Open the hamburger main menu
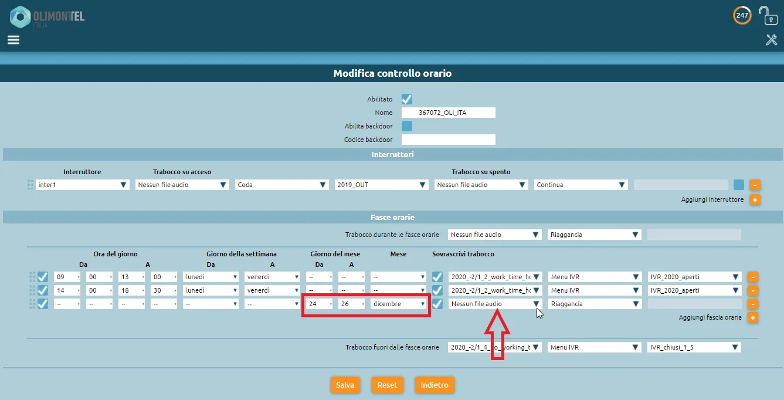 [x=13, y=40]
